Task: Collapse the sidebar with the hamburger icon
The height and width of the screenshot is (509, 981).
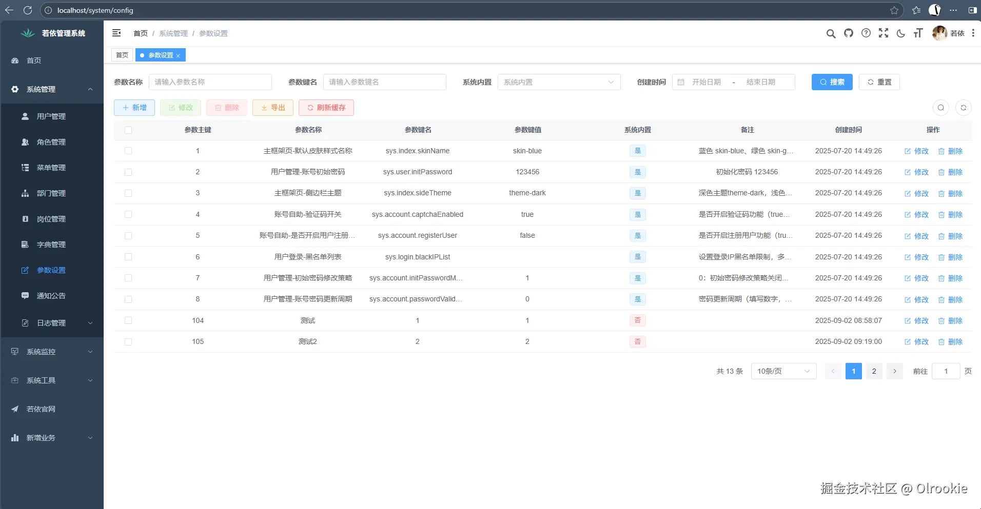Action: [116, 33]
